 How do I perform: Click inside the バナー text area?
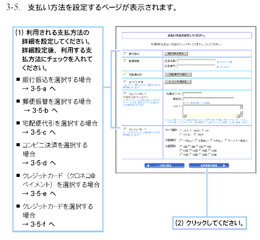(211, 110)
